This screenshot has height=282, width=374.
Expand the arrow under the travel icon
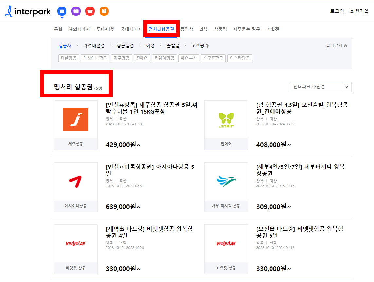tap(62, 18)
